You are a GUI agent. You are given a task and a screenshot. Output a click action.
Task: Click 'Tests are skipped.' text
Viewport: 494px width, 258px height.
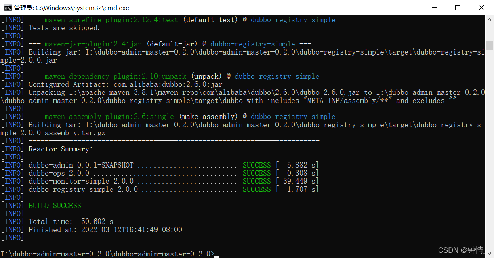[x=64, y=28]
